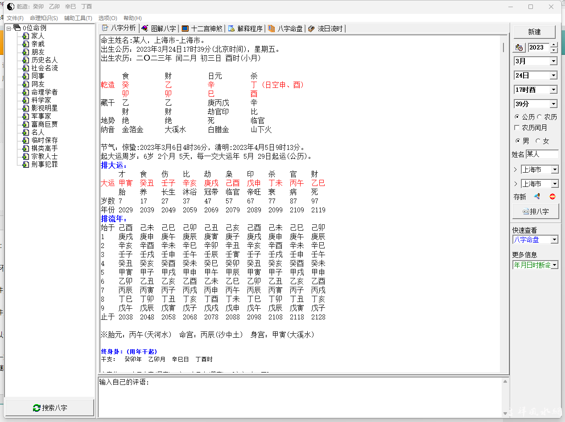Click the 新建 button
Screen dimensions: 565x422
click(x=534, y=32)
